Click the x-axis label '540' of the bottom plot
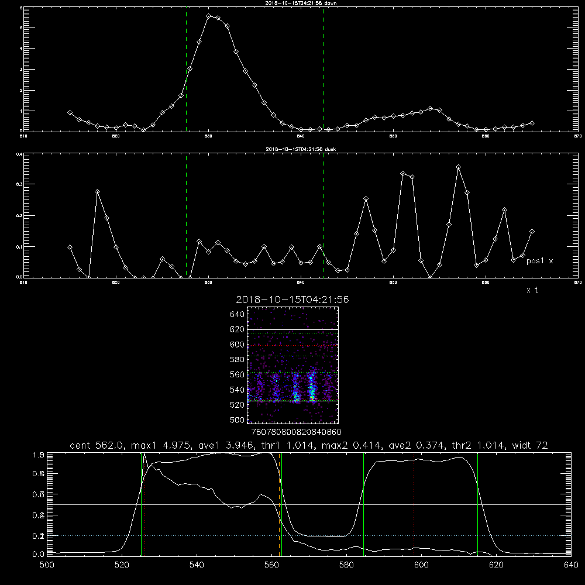Viewport: 585px width, 585px height. [197, 565]
